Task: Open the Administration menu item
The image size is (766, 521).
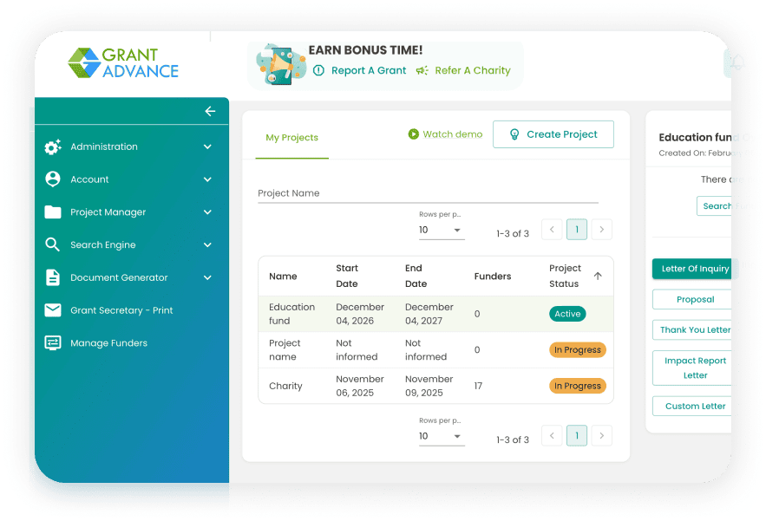Action: [x=131, y=147]
